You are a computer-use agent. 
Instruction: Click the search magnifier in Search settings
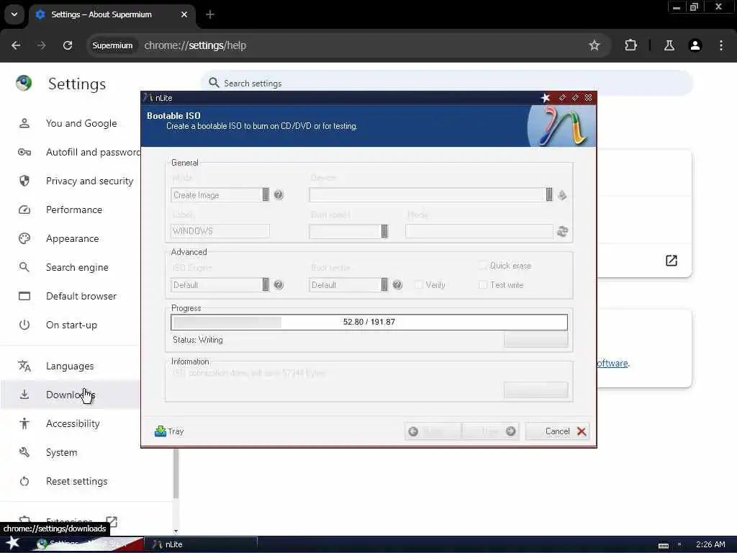pyautogui.click(x=214, y=83)
